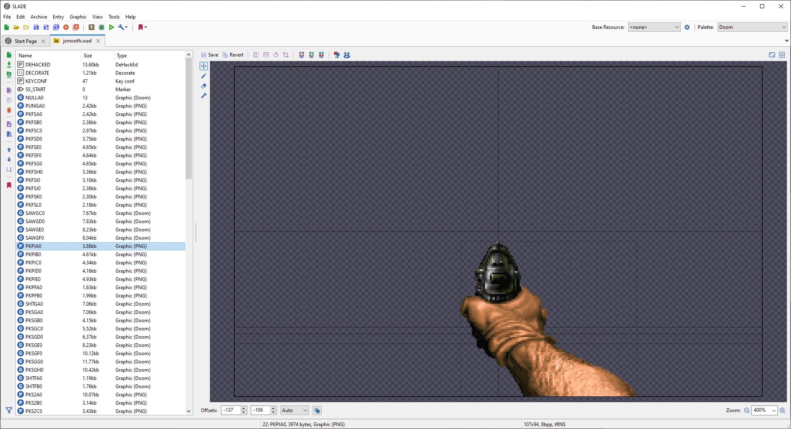
Task: Open the Zoom 400% dropdown
Action: pos(764,410)
